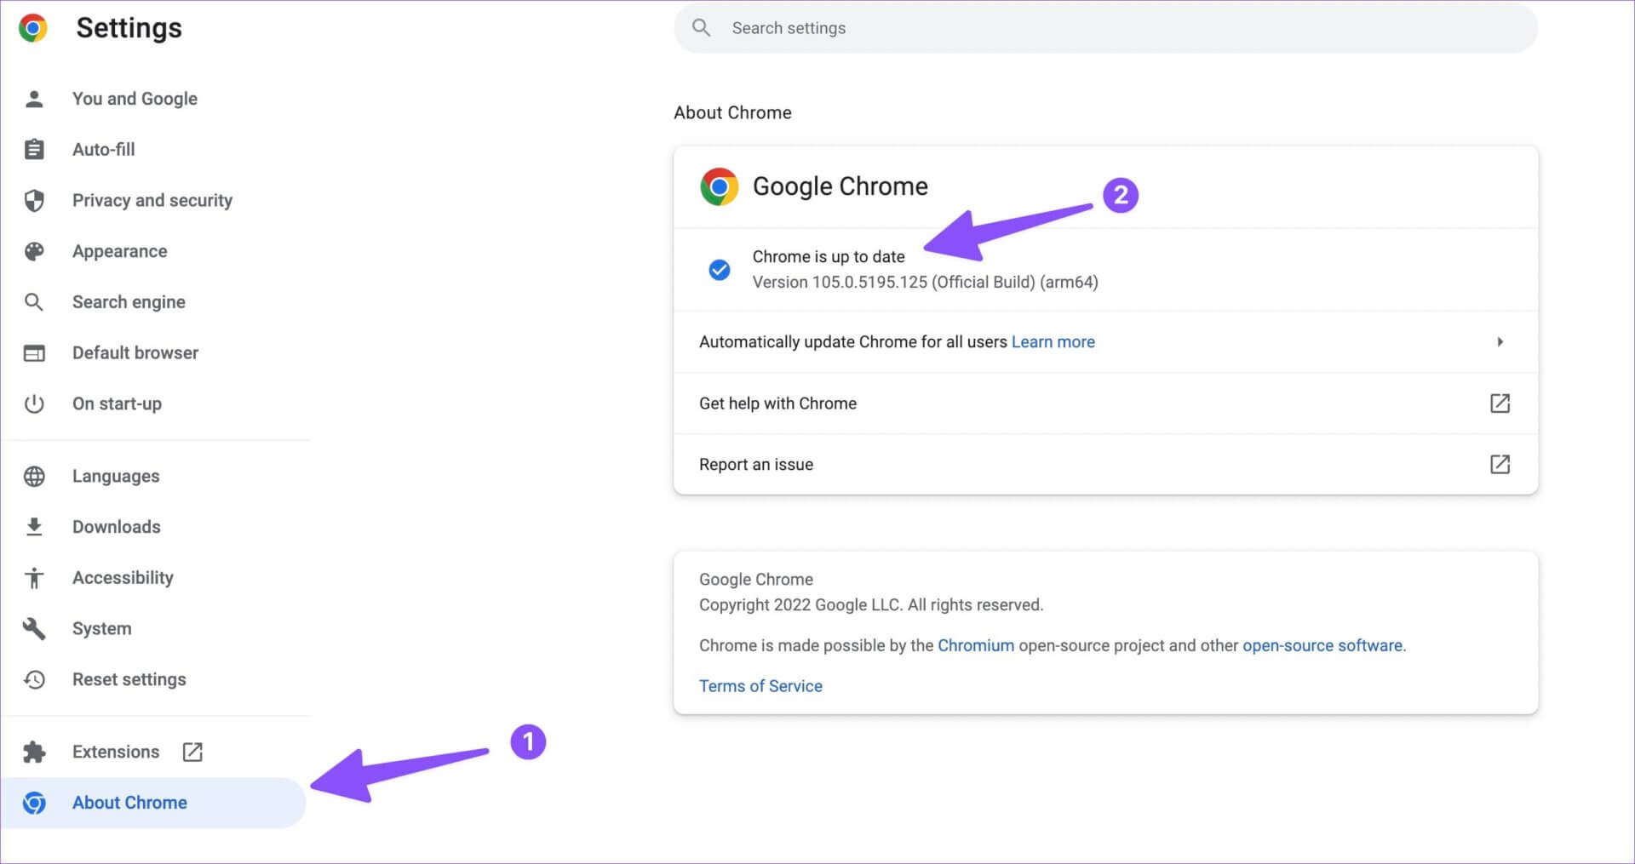Open Report an issue
Viewport: 1635px width, 864px height.
coord(1105,465)
